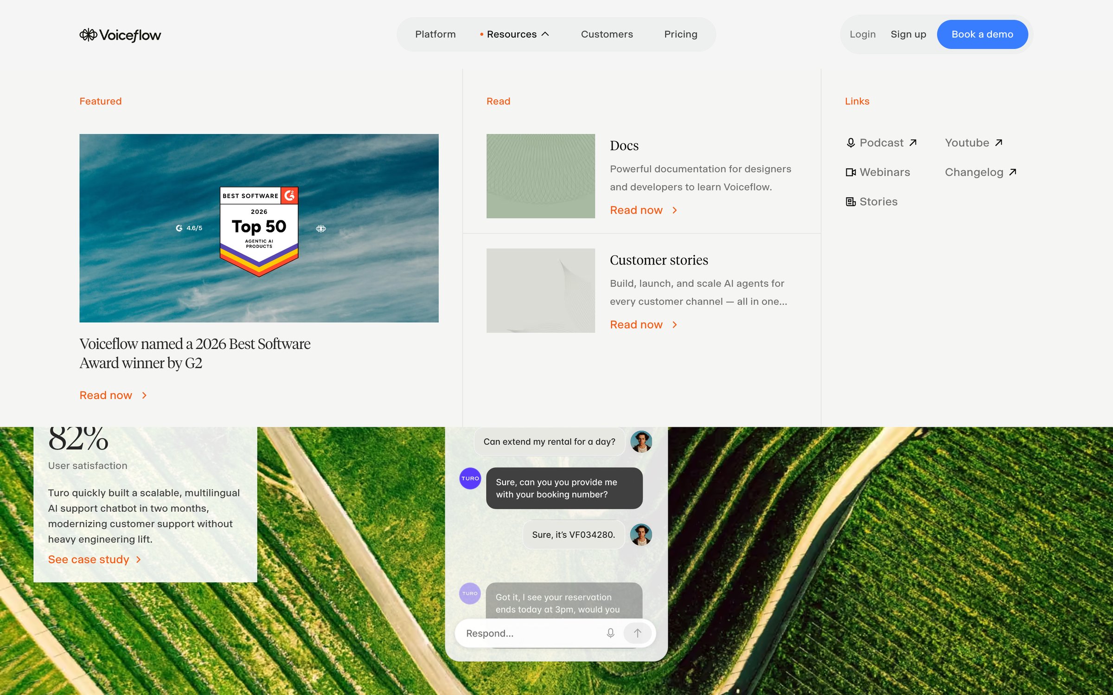
Task: Click the external arrow next to Podcast
Action: [913, 143]
